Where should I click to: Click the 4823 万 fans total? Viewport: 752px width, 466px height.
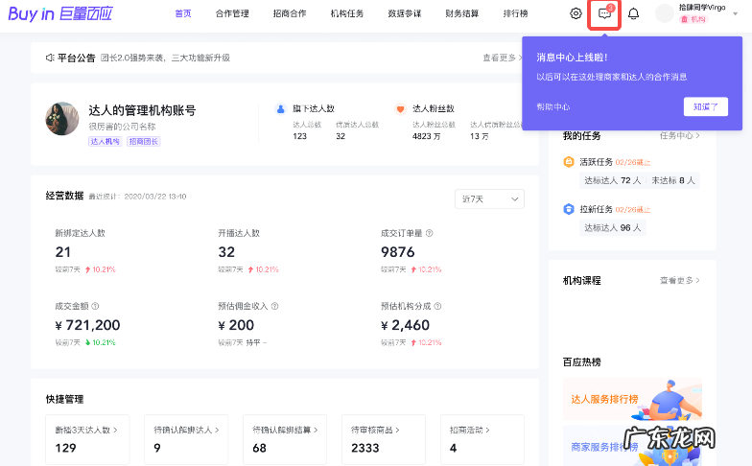426,136
